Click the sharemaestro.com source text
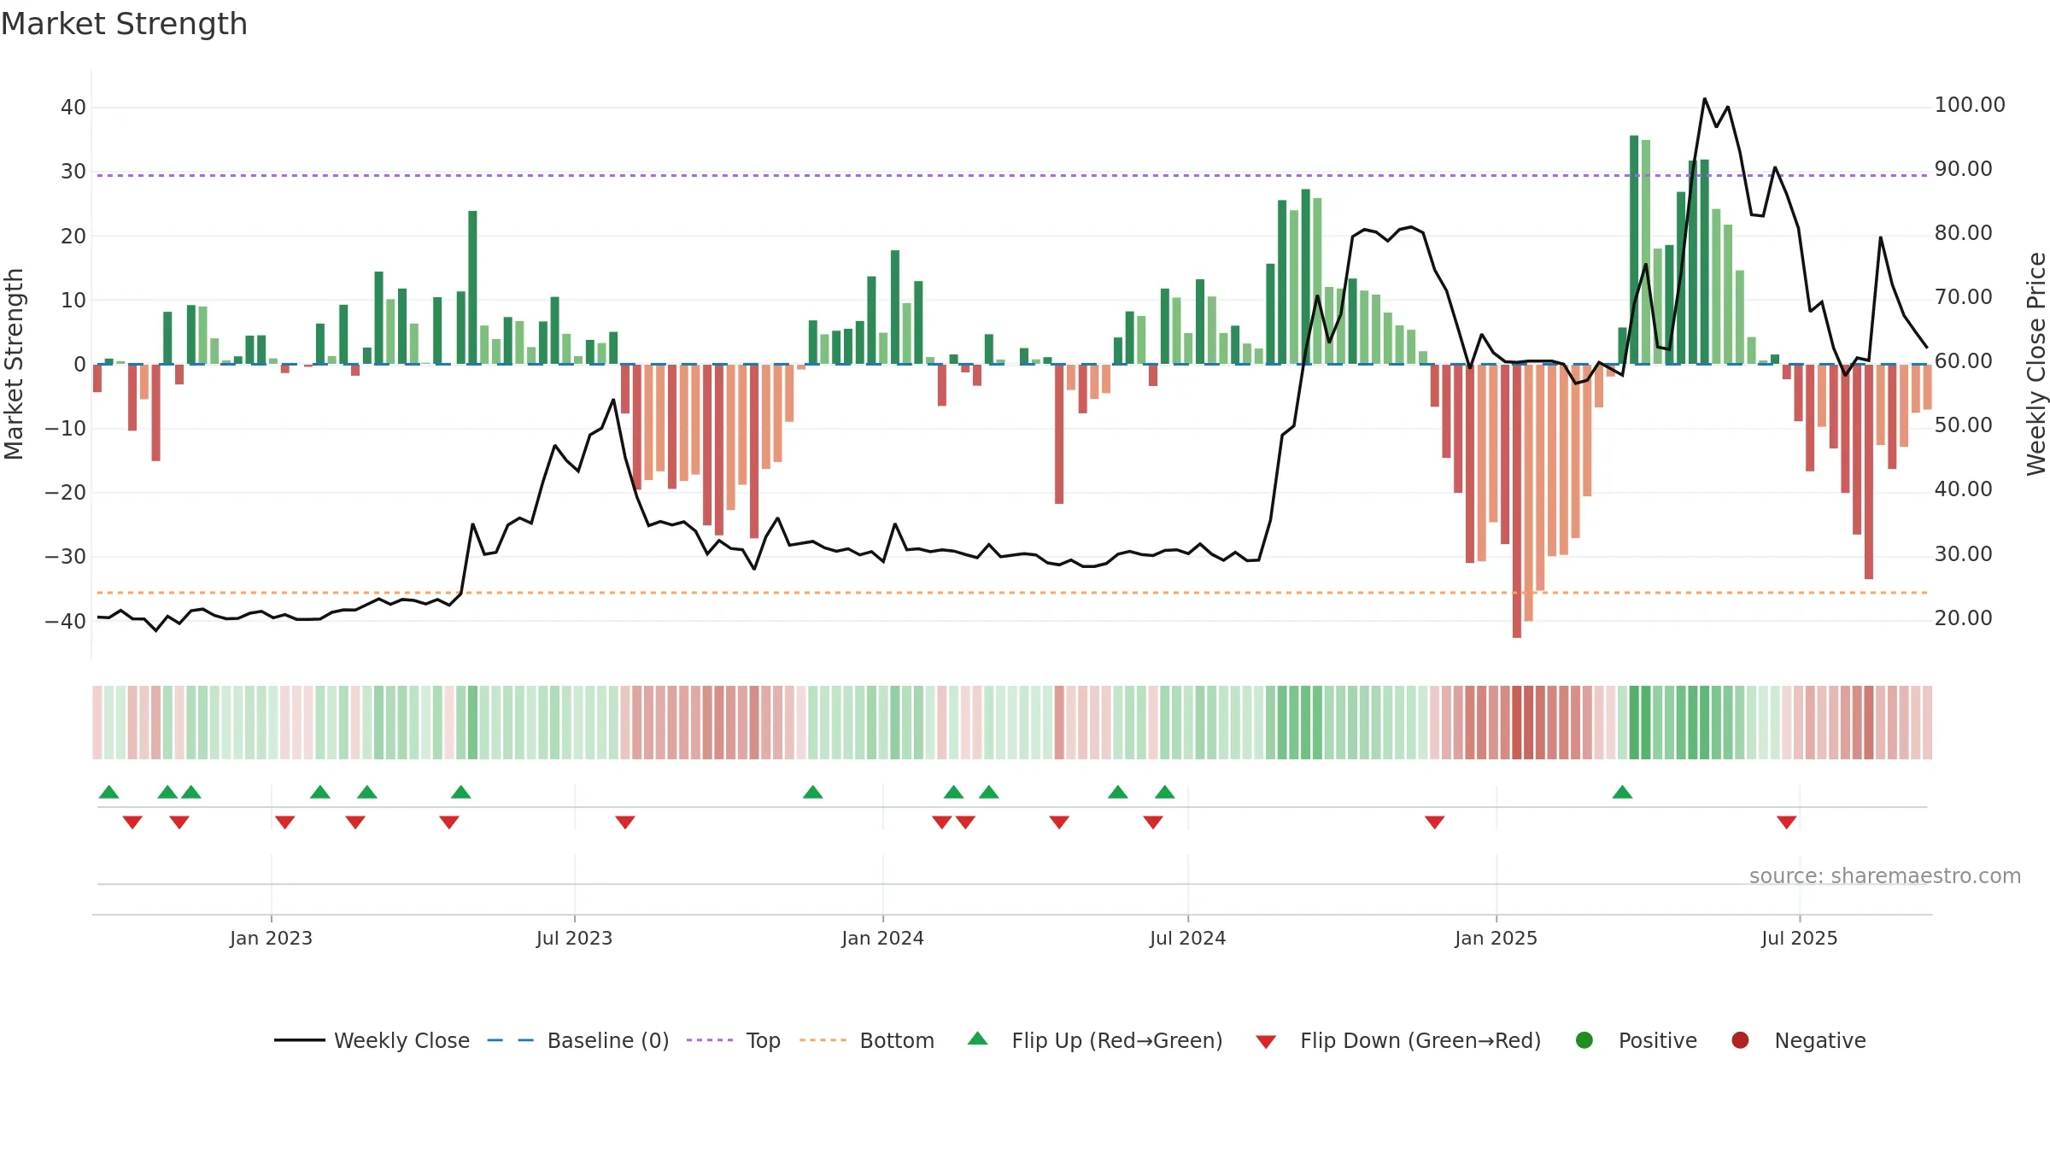 point(1885,876)
